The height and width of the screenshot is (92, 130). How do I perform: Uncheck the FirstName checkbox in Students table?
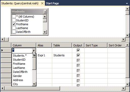pos(14,24)
